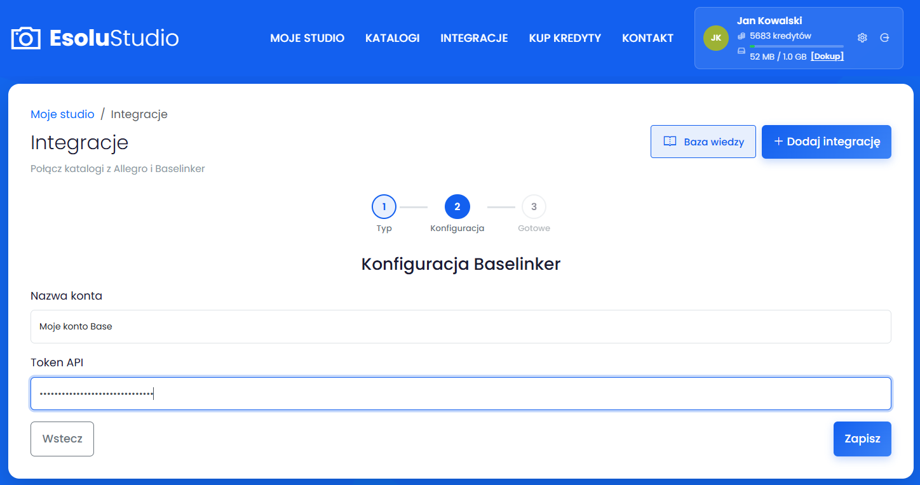Click the Integracje page title

pyautogui.click(x=79, y=142)
